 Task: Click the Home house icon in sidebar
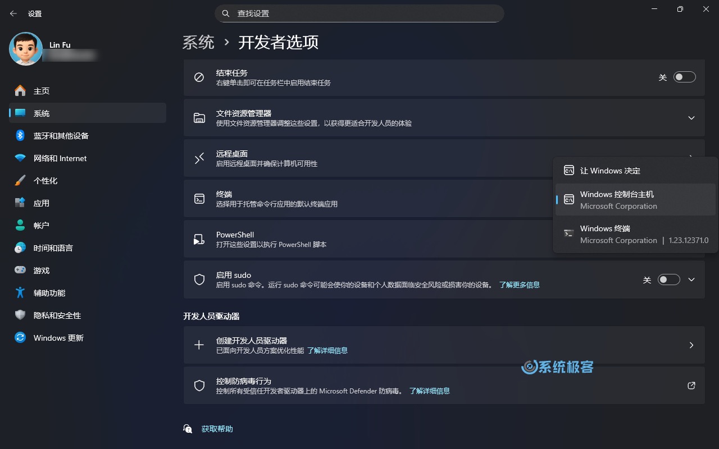(x=20, y=90)
